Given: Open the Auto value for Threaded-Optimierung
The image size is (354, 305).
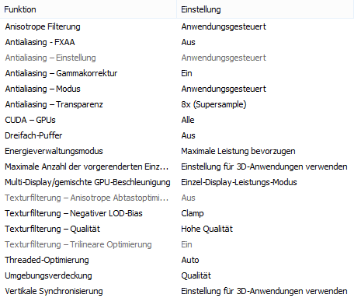Looking at the screenshot, I should 190,260.
